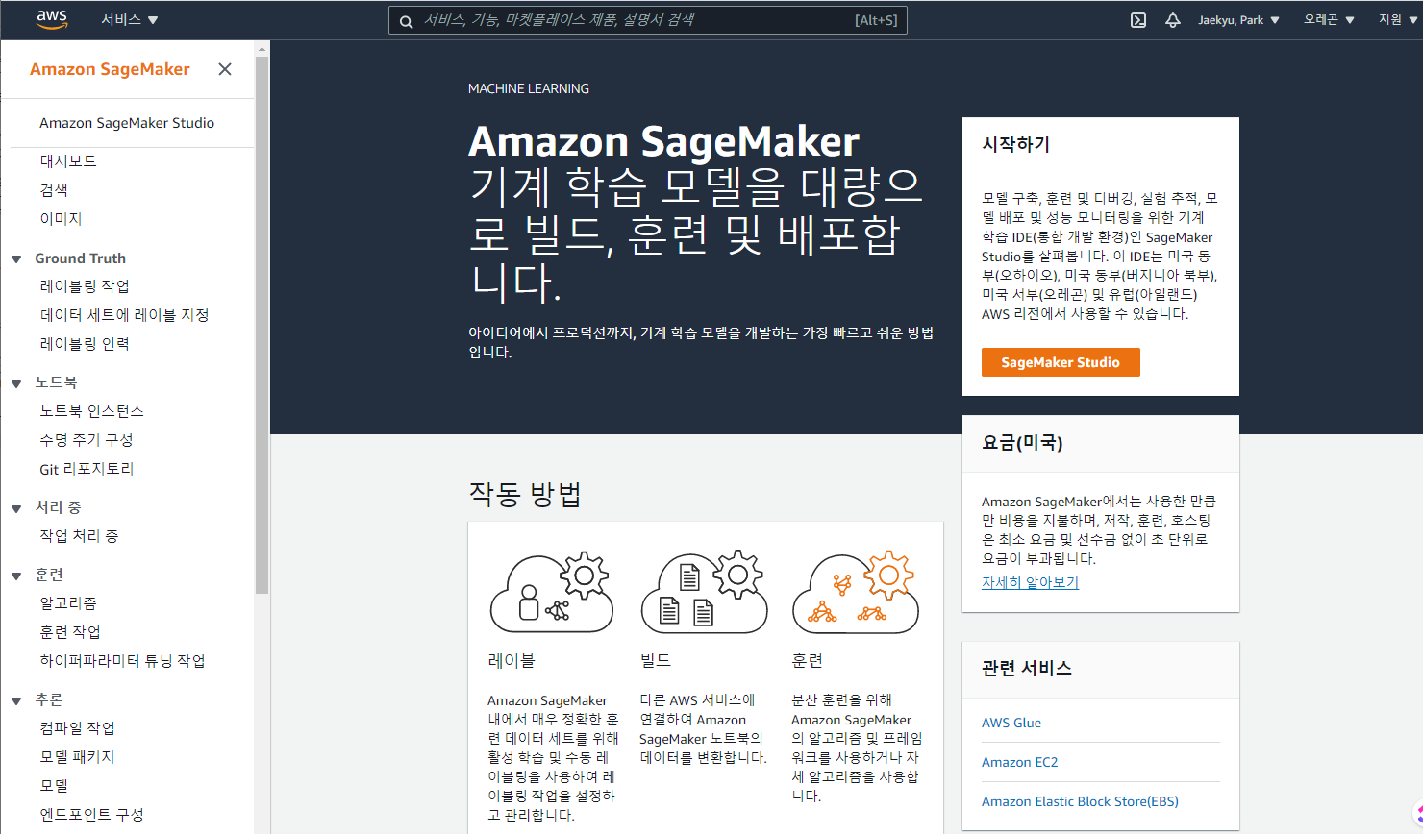Open 컴파일 작업 page
Viewport: 1423px width, 834px height.
point(77,728)
